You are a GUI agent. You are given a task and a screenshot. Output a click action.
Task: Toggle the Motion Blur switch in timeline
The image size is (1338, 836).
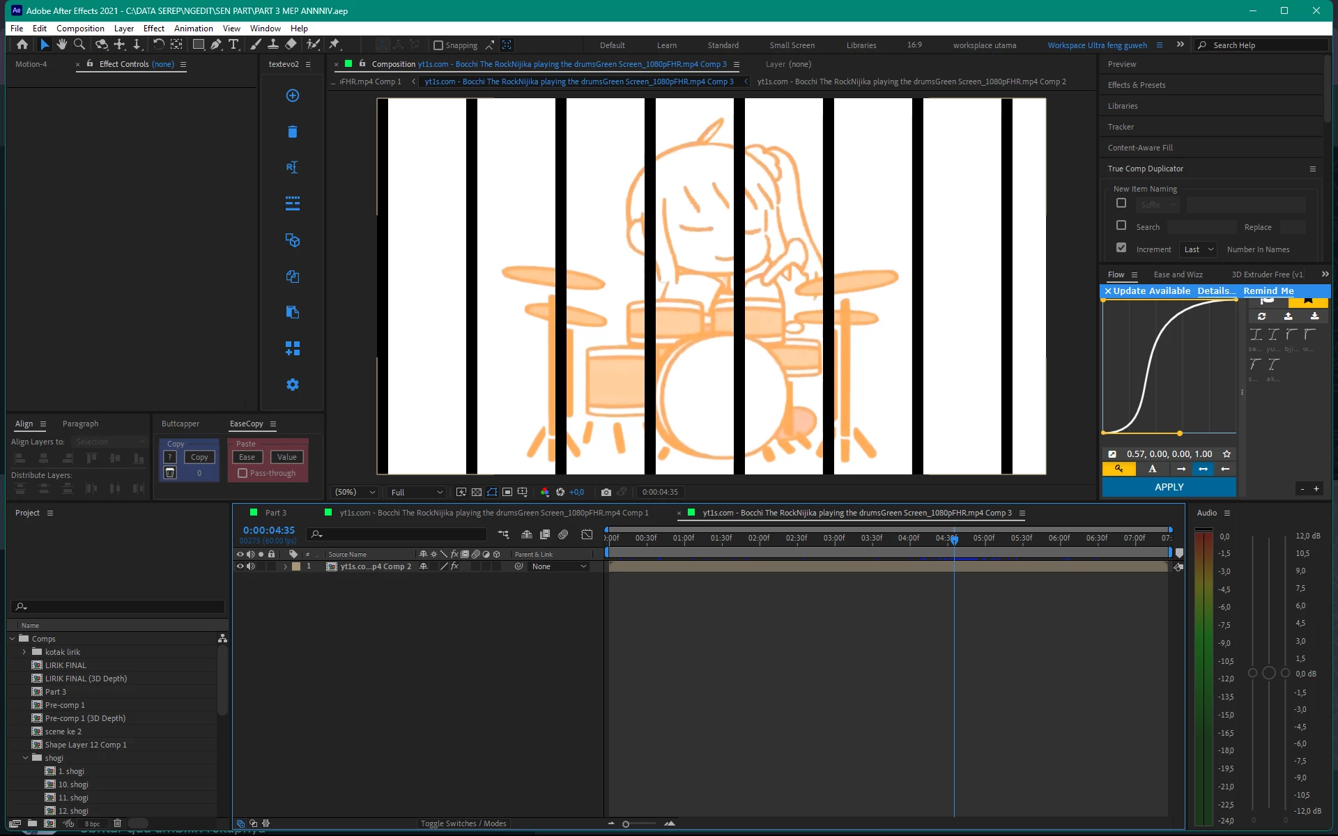point(563,534)
